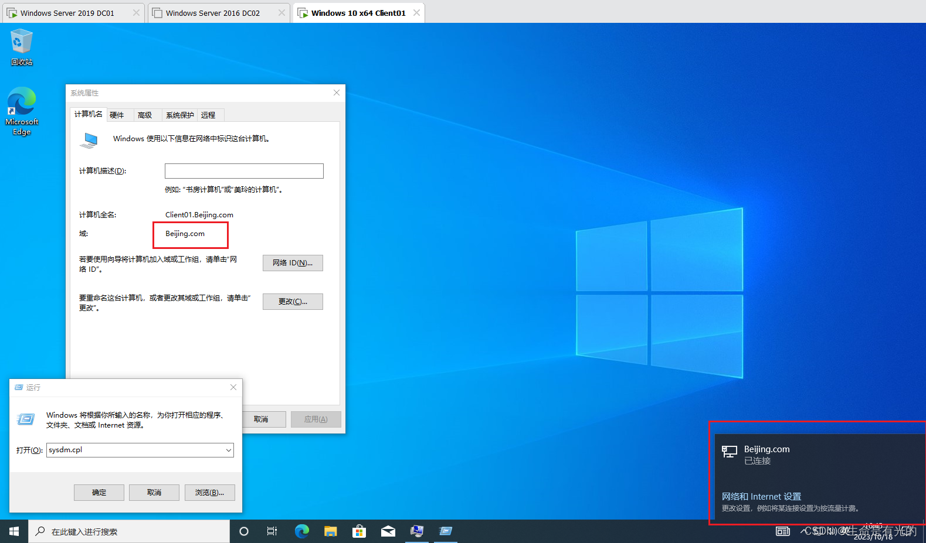The image size is (926, 543).
Task: Open Microsoft Edge desktop shortcut
Action: [22, 111]
